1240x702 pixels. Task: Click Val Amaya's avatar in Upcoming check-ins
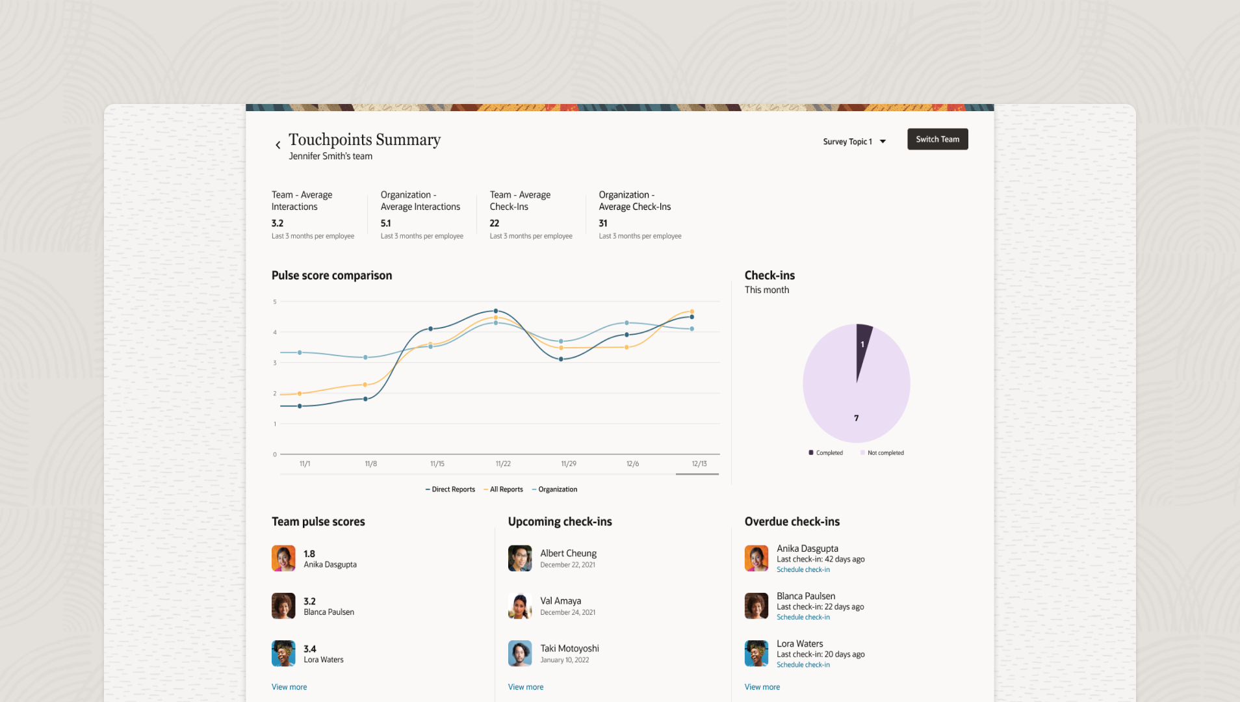coord(520,606)
